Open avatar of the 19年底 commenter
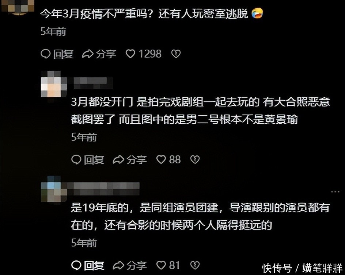The width and height of the screenshot is (345, 275). point(54,189)
